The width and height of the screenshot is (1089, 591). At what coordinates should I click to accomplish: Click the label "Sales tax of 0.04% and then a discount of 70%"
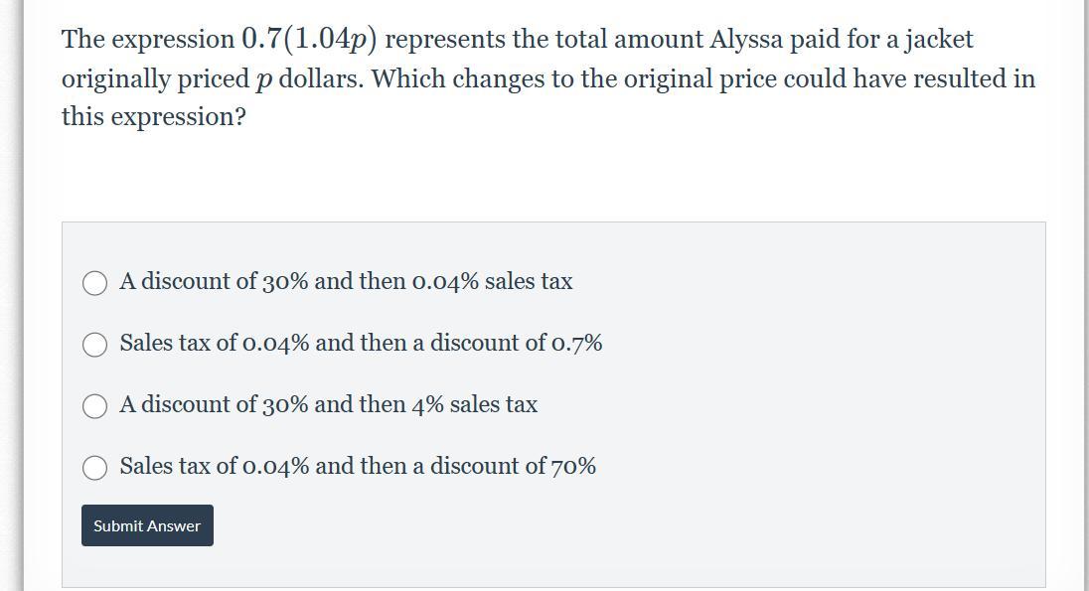358,467
